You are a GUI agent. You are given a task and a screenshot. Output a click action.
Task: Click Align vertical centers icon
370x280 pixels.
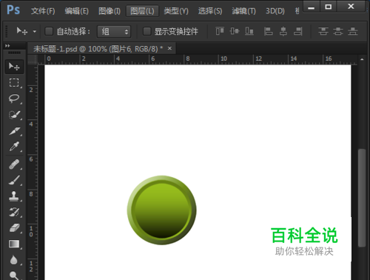coord(235,31)
